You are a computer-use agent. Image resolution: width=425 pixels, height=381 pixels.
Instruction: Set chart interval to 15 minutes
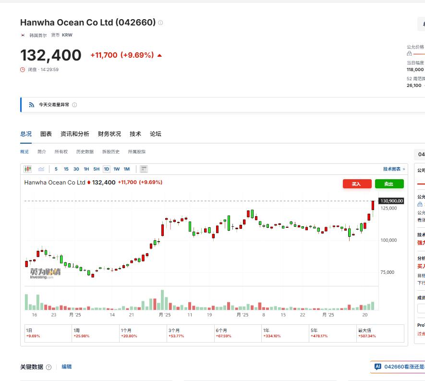pyautogui.click(x=66, y=169)
